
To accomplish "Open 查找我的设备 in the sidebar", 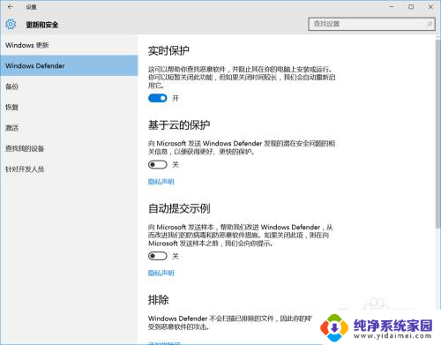I will coord(69,148).
